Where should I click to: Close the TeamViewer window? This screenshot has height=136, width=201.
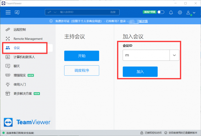point(196,3)
